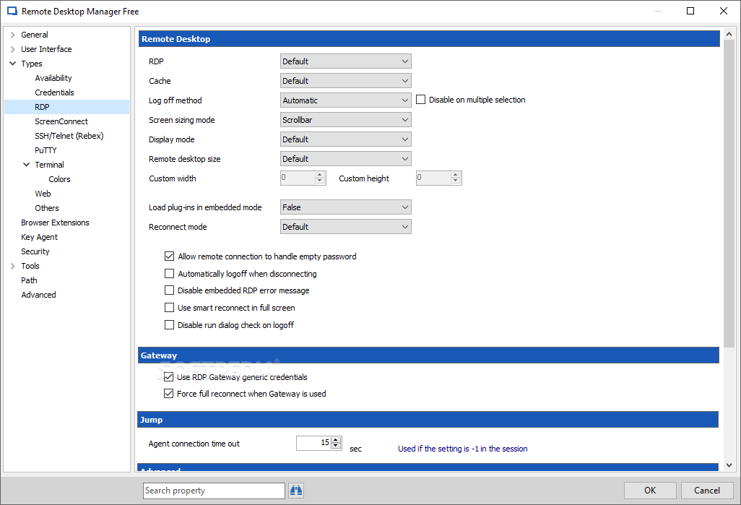This screenshot has width=741, height=505.
Task: Select Colors under Terminal
Action: pyautogui.click(x=59, y=179)
